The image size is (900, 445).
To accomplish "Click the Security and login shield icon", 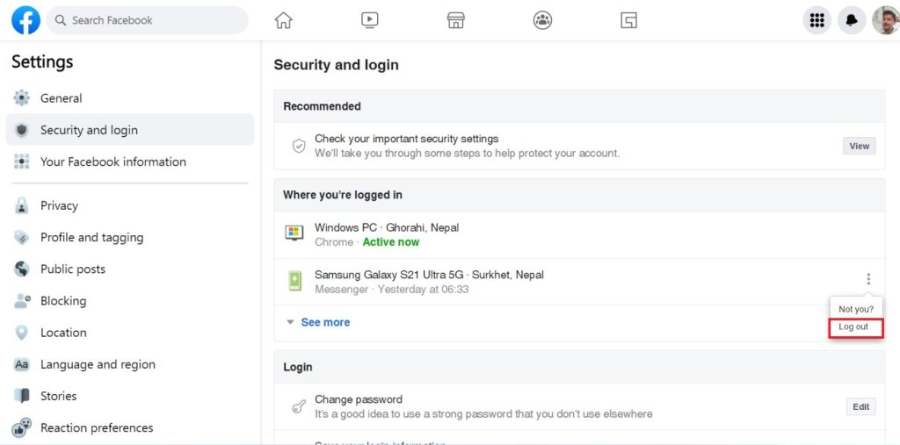I will 21,130.
